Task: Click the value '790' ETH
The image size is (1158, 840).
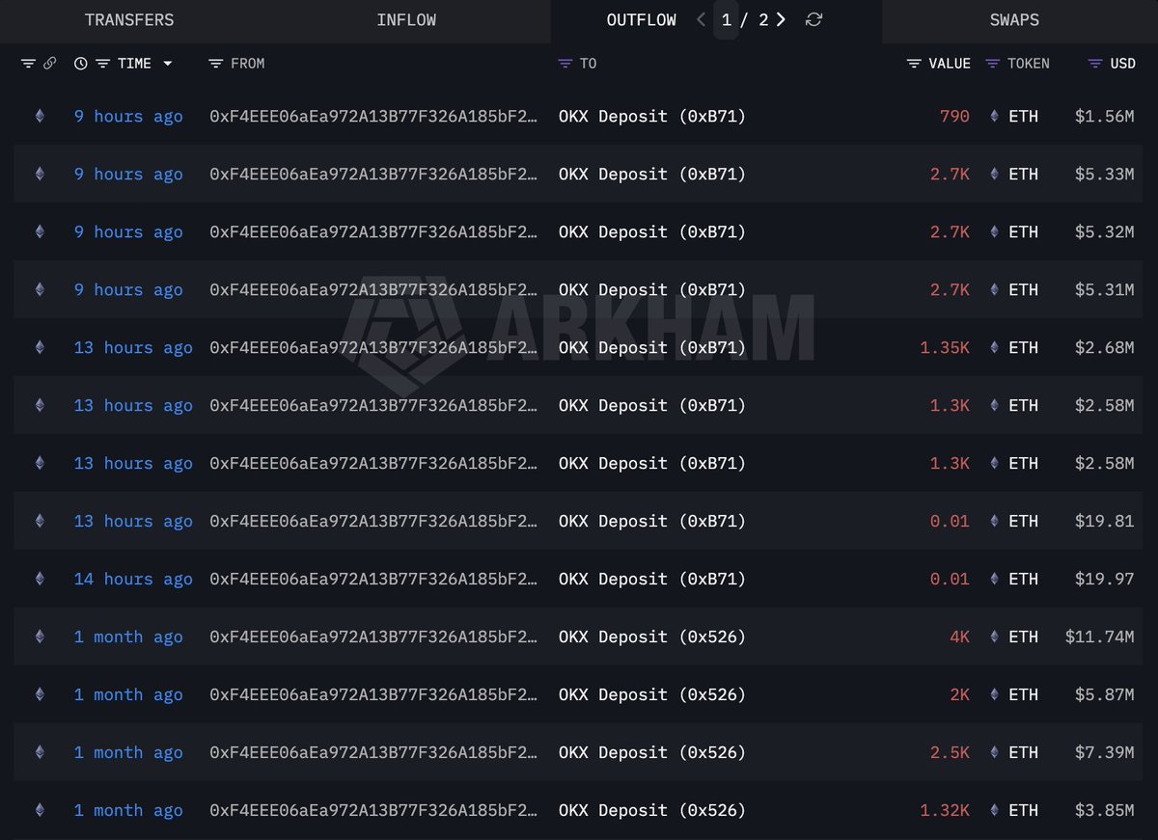Action: click(x=954, y=116)
